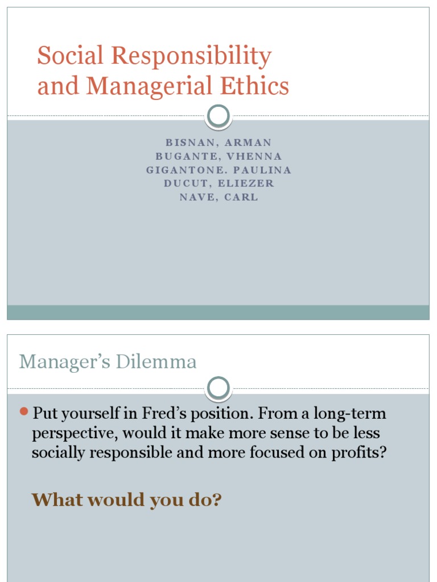
Task: Click the name "BUGANTE, VHENNA"
Action: coord(218,156)
